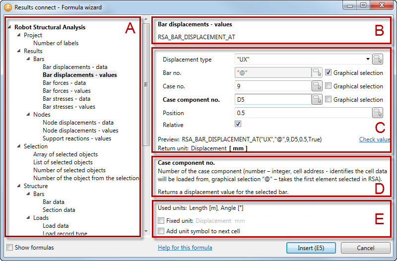Click the tree panel scrollbar thumb
The width and height of the screenshot is (397, 261).
point(146,84)
